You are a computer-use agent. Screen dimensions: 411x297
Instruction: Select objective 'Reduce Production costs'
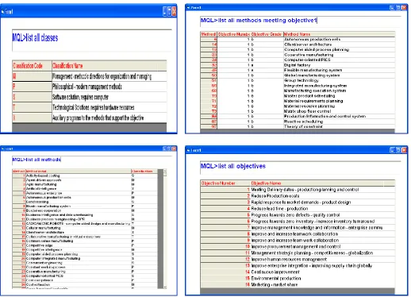tap(298, 196)
